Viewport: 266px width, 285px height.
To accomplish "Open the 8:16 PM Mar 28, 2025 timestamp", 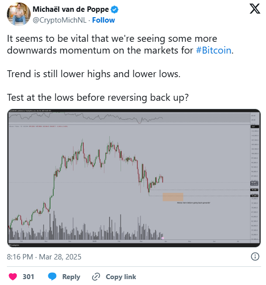I will 44,257.
